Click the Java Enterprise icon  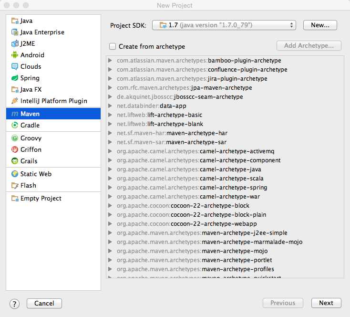point(15,32)
